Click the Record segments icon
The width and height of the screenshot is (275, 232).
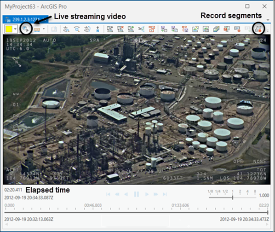coord(258,29)
